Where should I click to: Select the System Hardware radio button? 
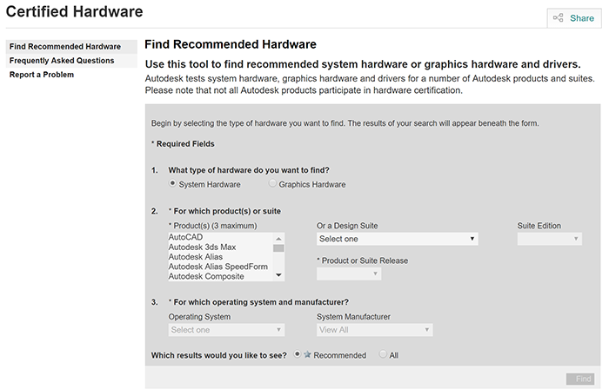172,183
